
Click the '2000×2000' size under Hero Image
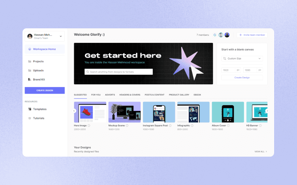pos(80,129)
